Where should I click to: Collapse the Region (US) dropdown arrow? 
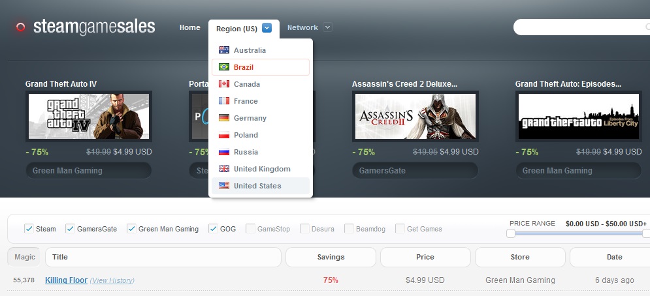(x=267, y=28)
